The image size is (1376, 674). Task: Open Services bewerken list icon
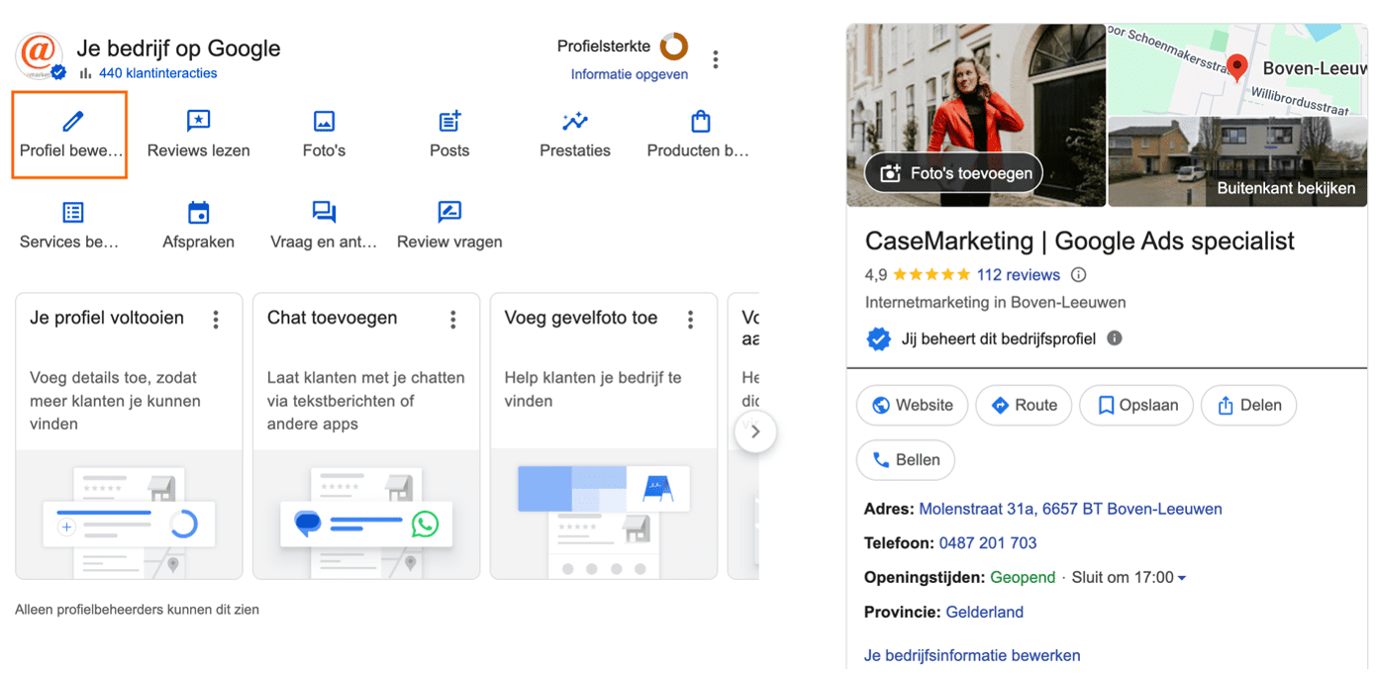point(73,212)
